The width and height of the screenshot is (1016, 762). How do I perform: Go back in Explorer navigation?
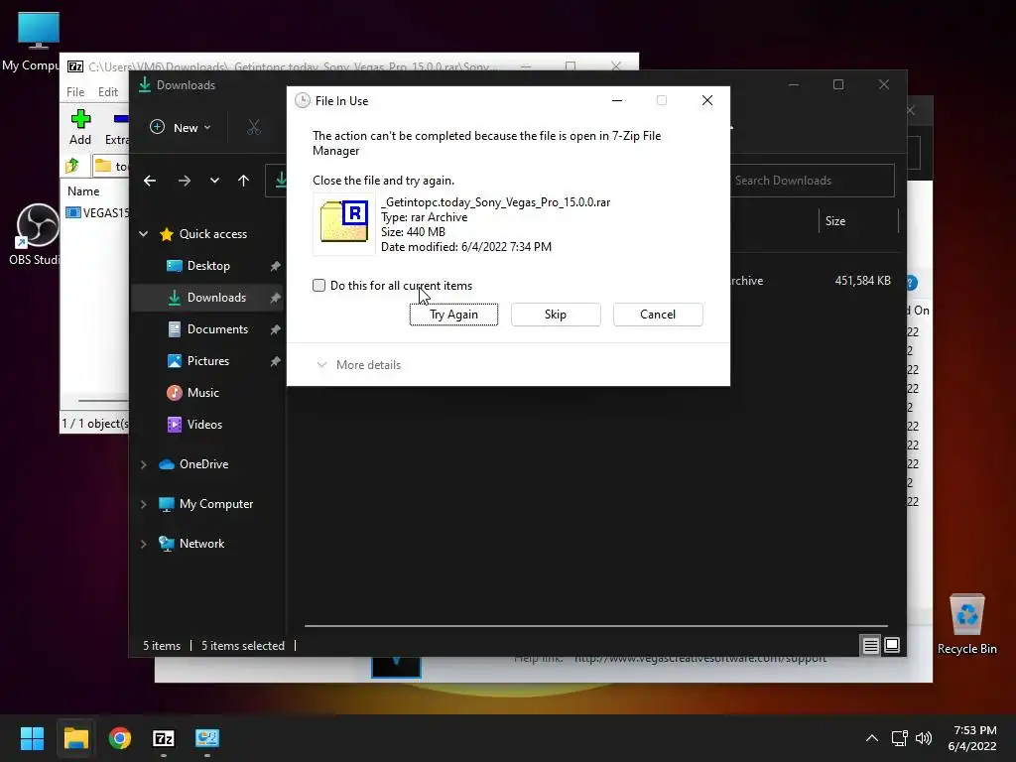150,181
